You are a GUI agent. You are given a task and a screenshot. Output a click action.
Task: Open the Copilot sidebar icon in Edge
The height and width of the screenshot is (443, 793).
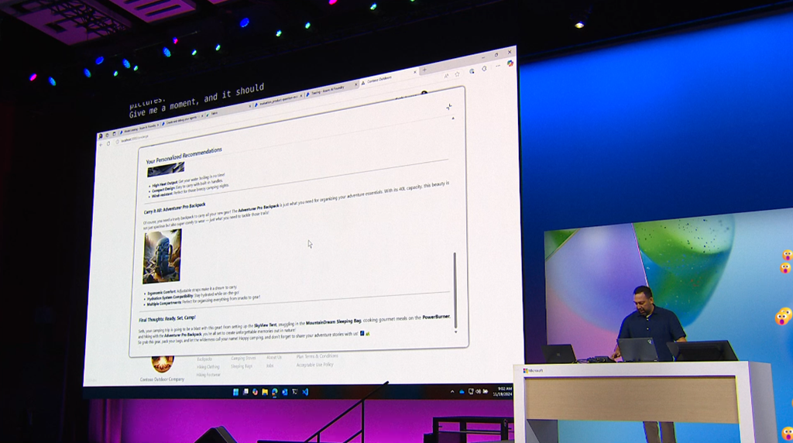click(x=510, y=64)
